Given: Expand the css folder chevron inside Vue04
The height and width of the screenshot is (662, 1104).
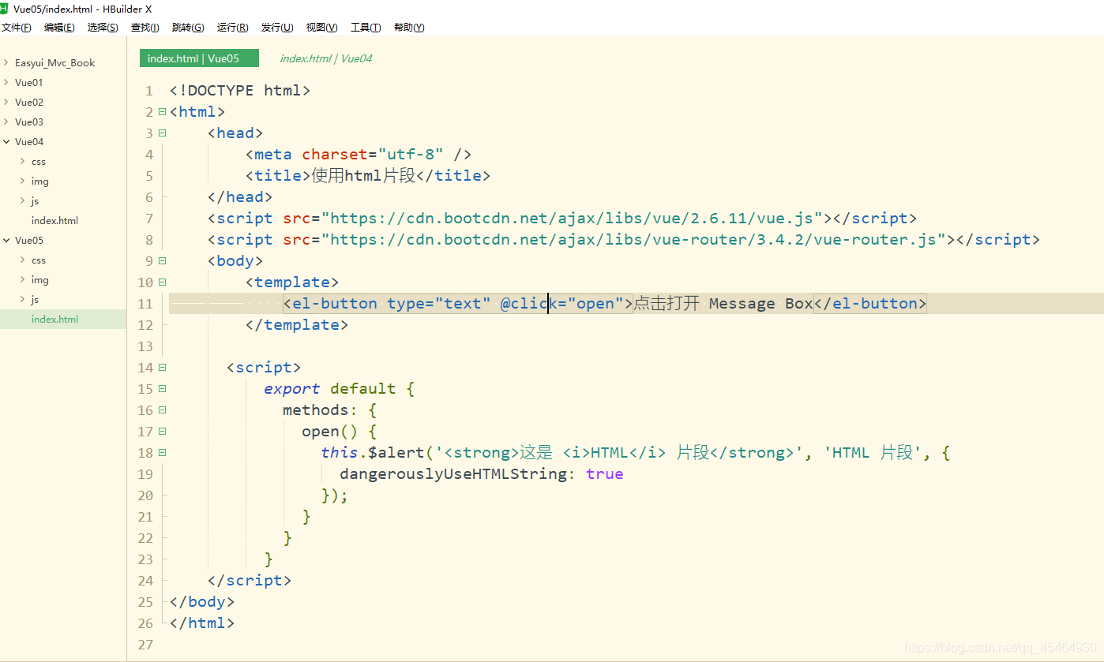Looking at the screenshot, I should 22,161.
